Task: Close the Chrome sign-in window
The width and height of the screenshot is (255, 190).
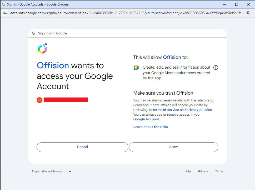Action: [x=248, y=4]
